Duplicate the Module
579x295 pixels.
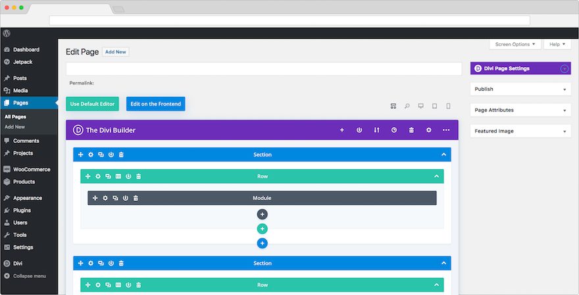(x=115, y=198)
